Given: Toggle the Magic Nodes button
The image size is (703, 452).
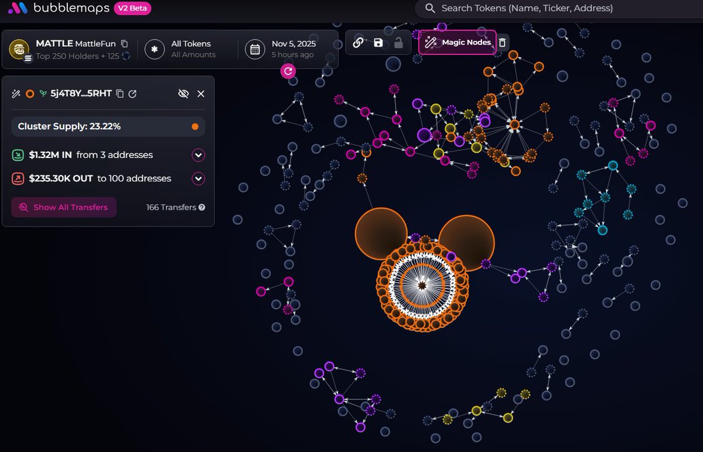Looking at the screenshot, I should click(457, 42).
